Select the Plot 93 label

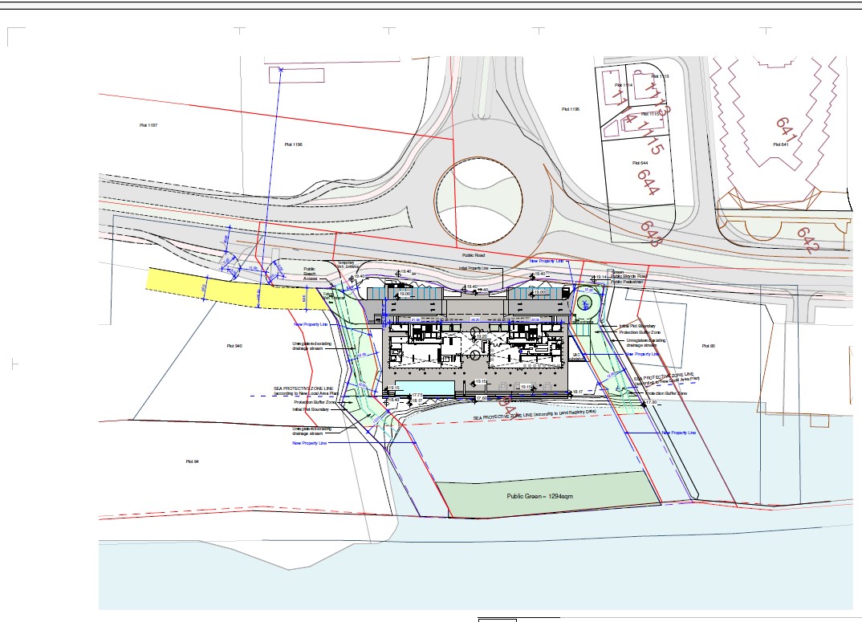pos(707,346)
